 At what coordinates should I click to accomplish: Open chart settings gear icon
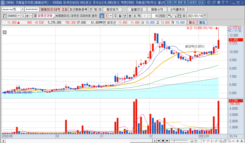(184, 16)
